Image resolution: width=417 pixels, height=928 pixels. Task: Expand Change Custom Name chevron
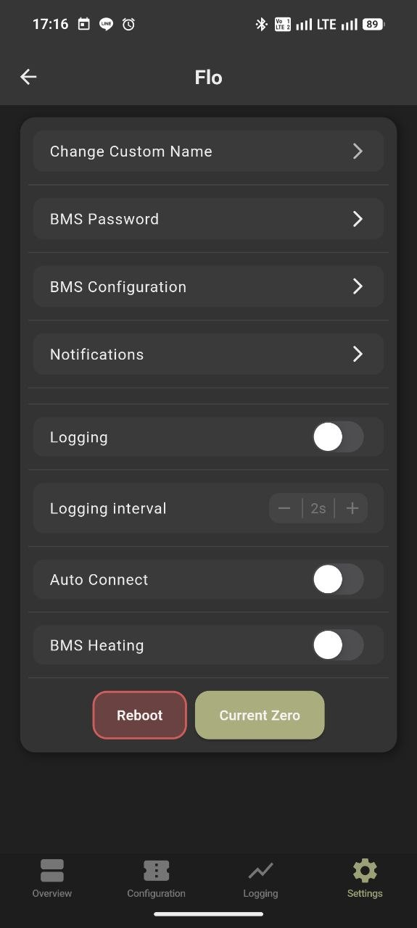click(358, 151)
